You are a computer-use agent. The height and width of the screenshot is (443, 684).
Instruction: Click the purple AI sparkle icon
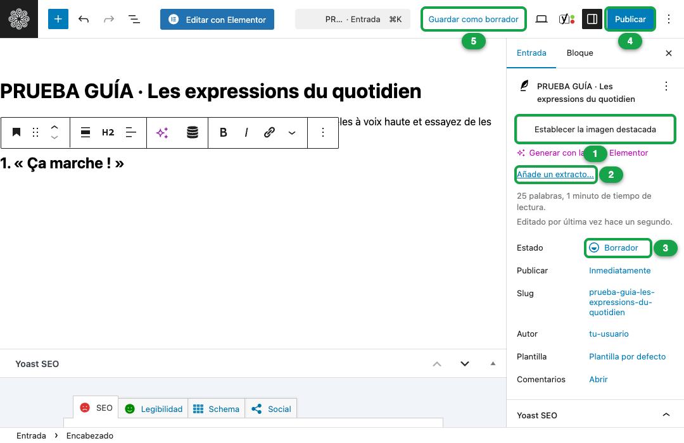(162, 132)
